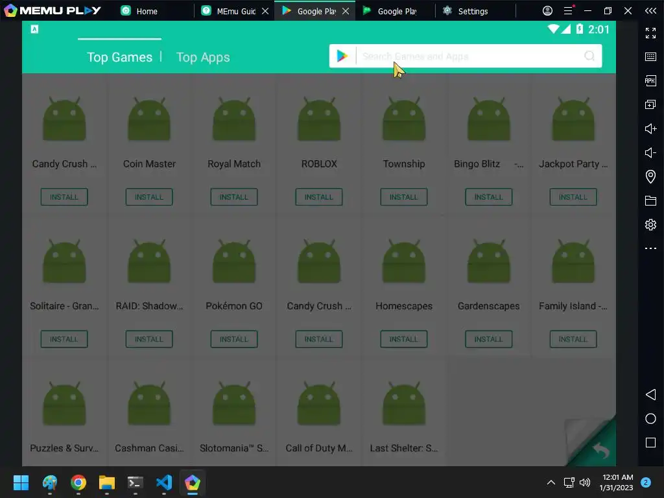This screenshot has height=498, width=664.
Task: Launch Google Chrome from the taskbar
Action: 78,482
